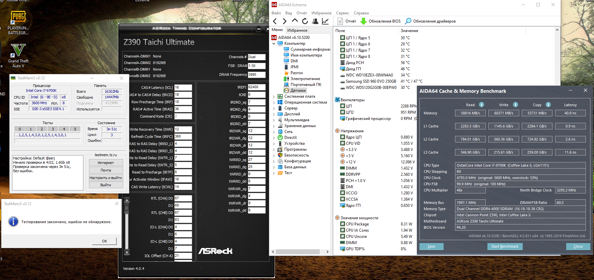
Task: Click the info icon next to Read
Action: pos(482,105)
